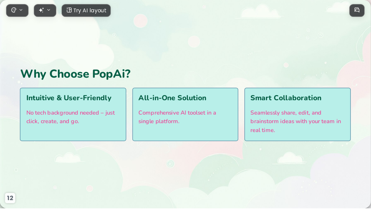Open the theme palette dropdown

point(17,10)
